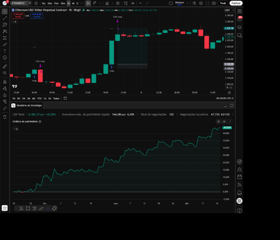Viewport: 280px width, 240px height.
Task: Minimize the strategy report panel
Action: (226, 106)
